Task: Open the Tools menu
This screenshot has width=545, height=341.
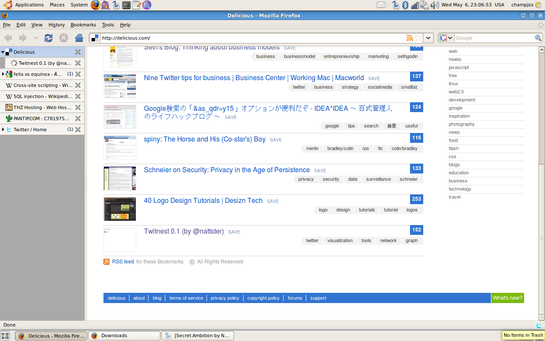Action: [108, 25]
